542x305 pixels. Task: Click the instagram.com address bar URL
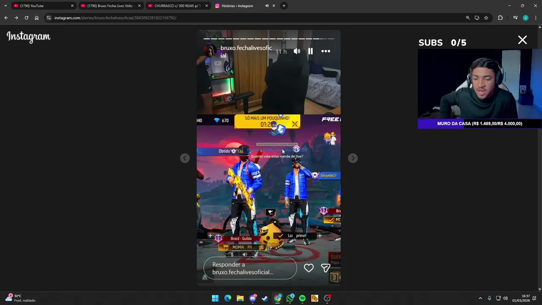[115, 18]
